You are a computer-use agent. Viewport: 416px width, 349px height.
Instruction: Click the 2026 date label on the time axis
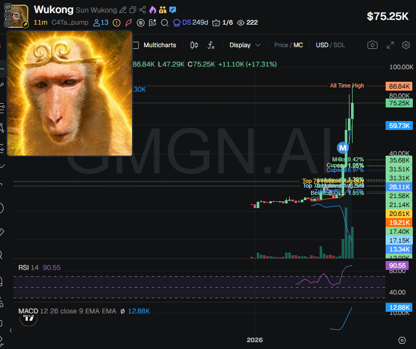point(255,340)
